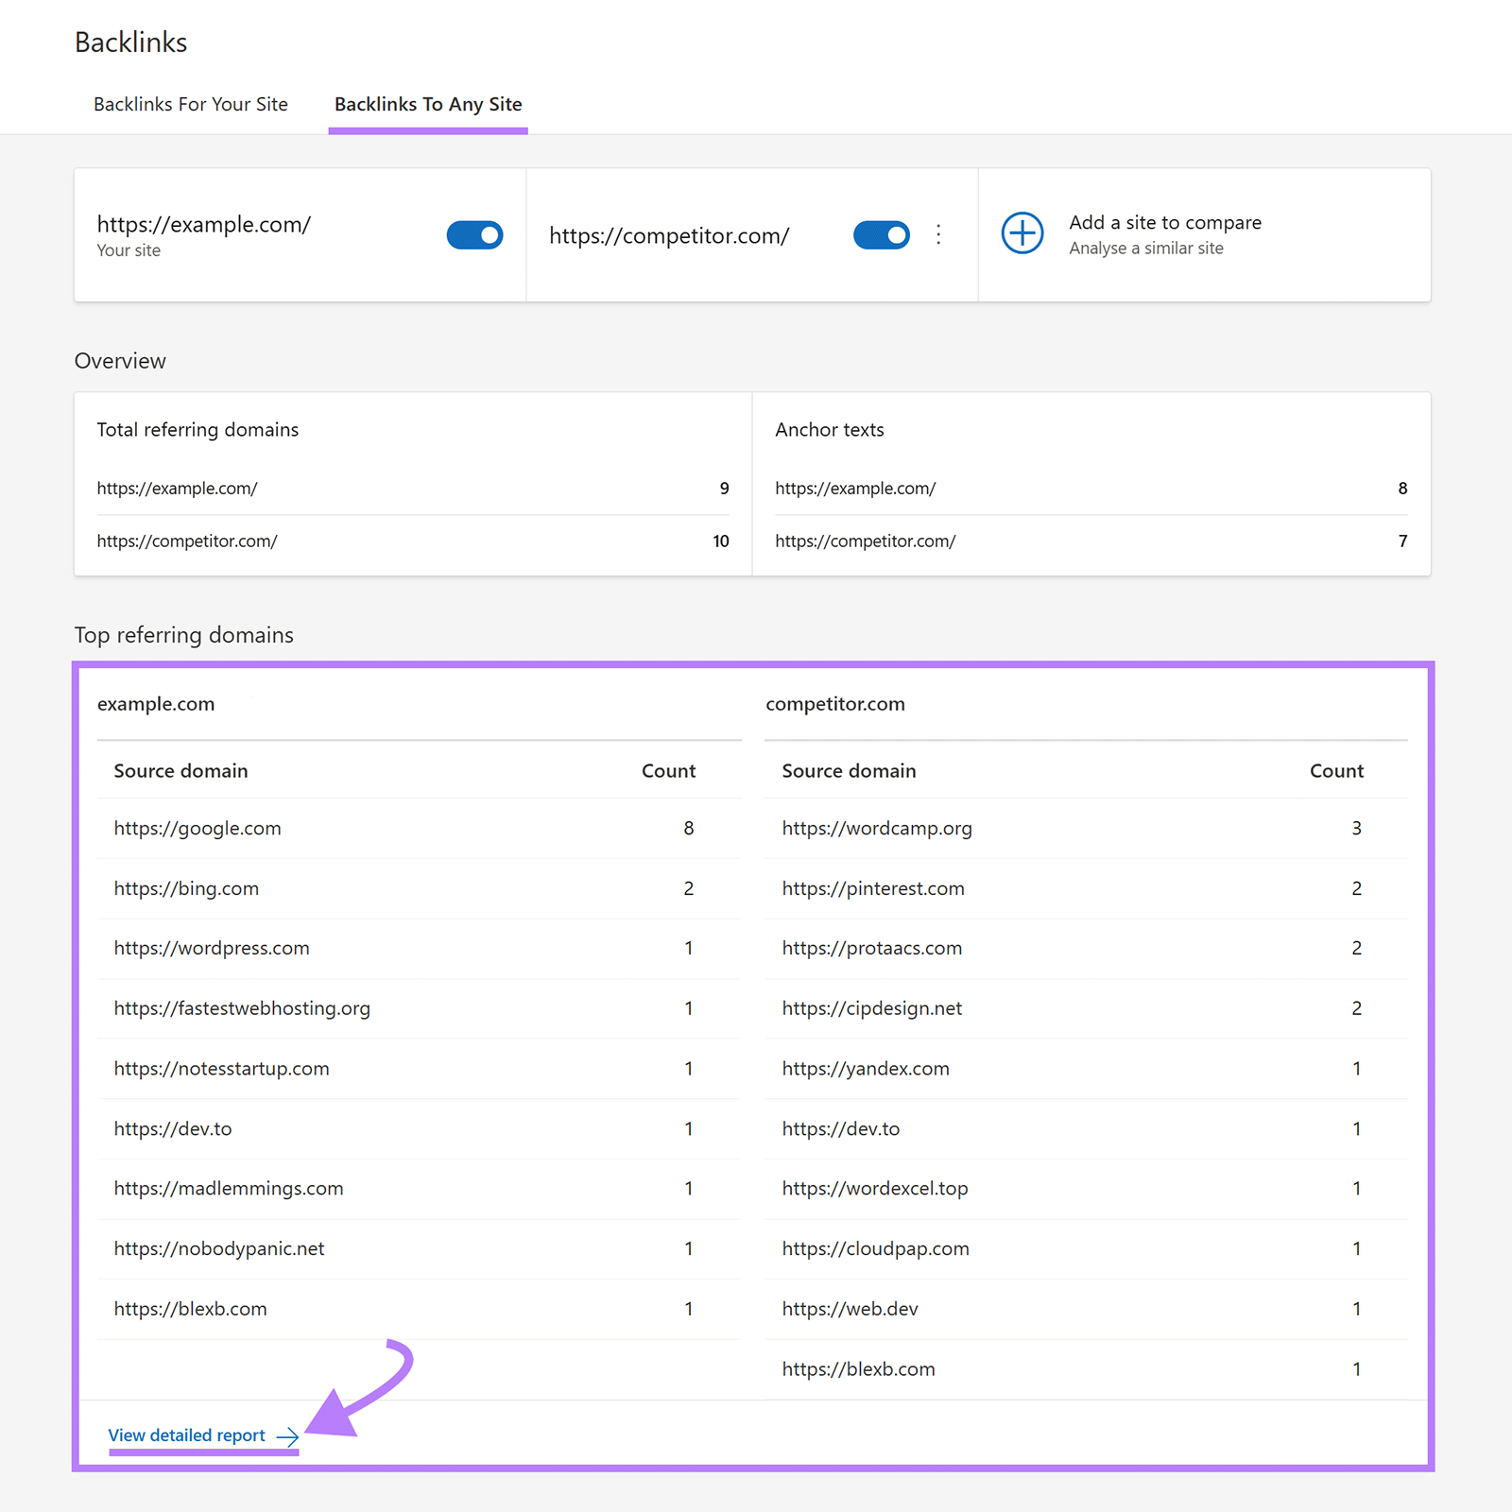Select https://wordcamp.org under competitor.com
Image resolution: width=1512 pixels, height=1512 pixels.
(x=877, y=828)
